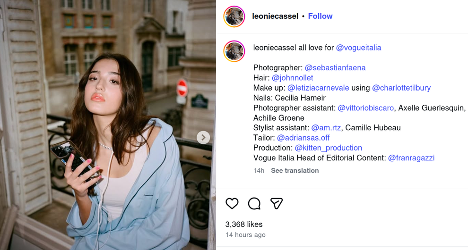Like the post with heart icon

pos(232,203)
